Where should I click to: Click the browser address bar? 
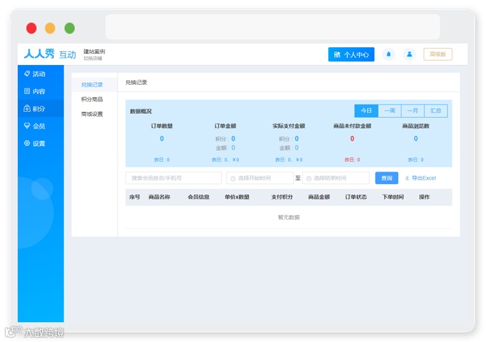tap(273, 27)
